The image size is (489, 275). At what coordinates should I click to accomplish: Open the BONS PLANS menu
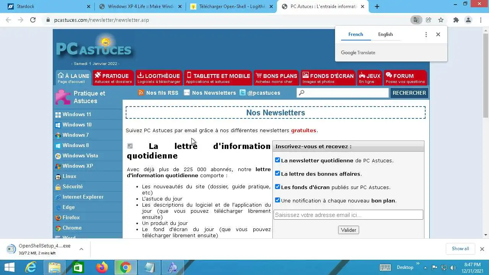[276, 78]
